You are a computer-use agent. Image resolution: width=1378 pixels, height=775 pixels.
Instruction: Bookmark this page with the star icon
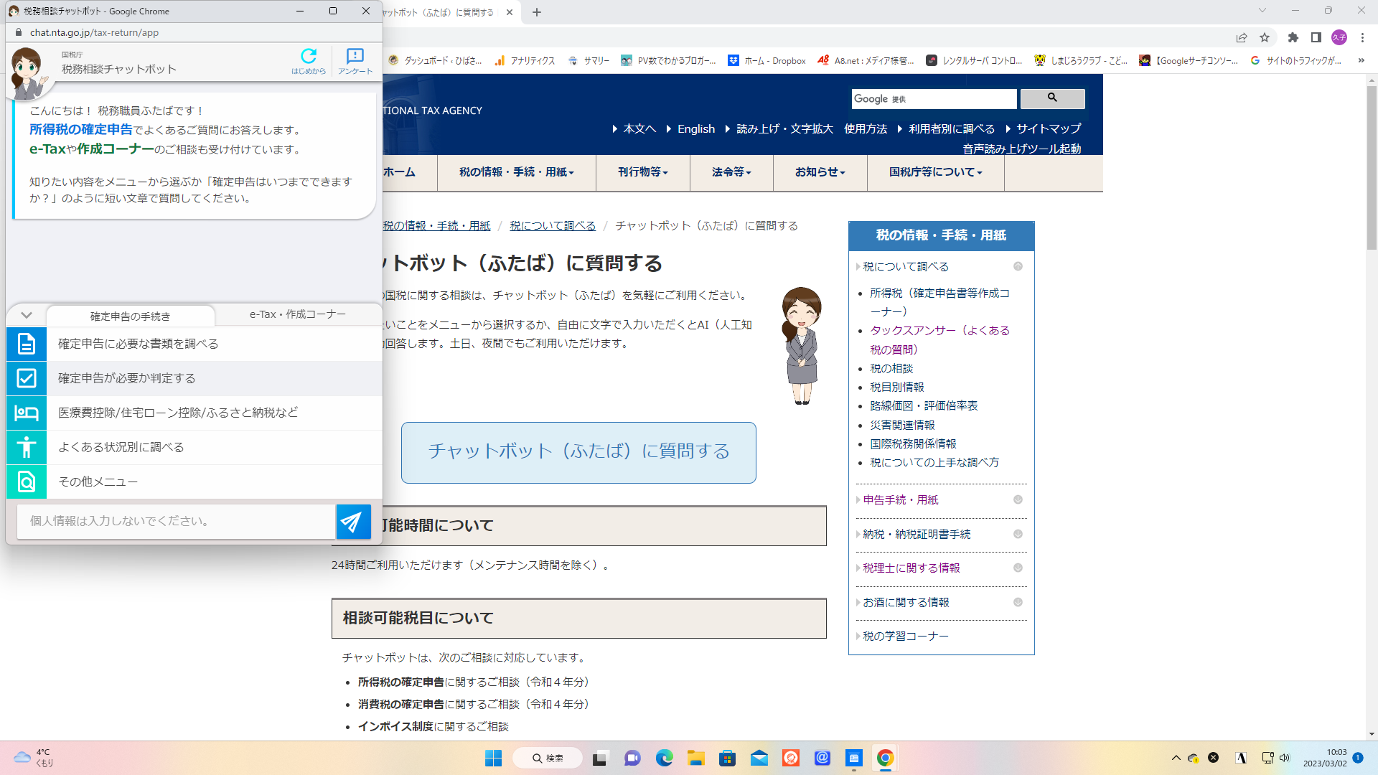click(x=1265, y=37)
